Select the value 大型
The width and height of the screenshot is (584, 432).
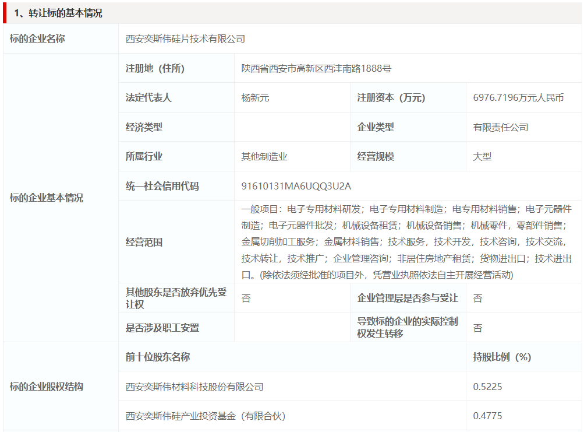tap(482, 157)
